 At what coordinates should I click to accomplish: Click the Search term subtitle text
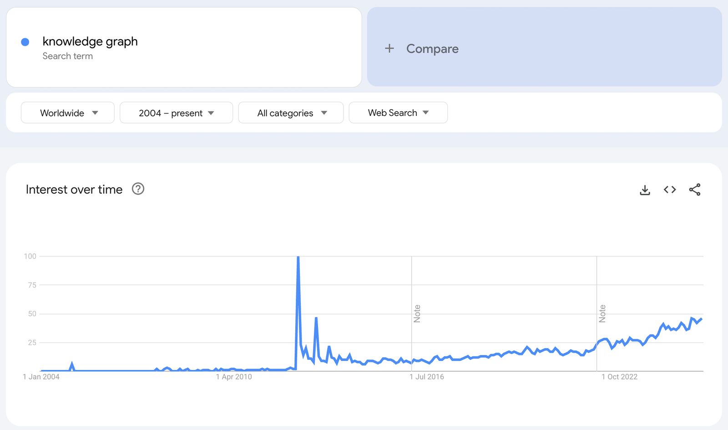[x=68, y=56]
